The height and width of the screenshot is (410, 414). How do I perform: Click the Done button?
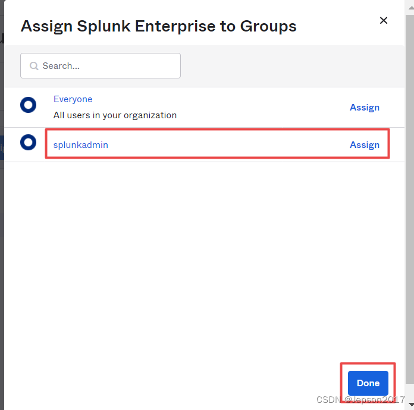point(368,383)
